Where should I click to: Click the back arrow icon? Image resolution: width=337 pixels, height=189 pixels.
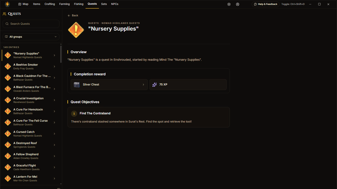click(x=69, y=15)
